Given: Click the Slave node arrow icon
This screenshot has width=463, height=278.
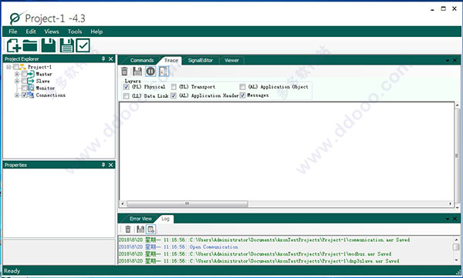Looking at the screenshot, I should point(31,81).
